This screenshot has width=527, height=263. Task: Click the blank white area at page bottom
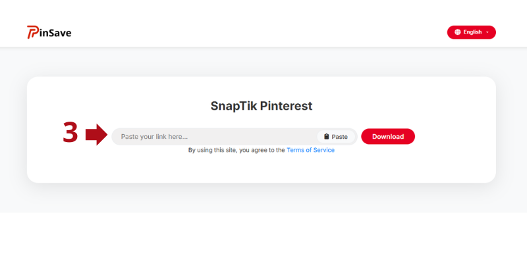[263, 240]
